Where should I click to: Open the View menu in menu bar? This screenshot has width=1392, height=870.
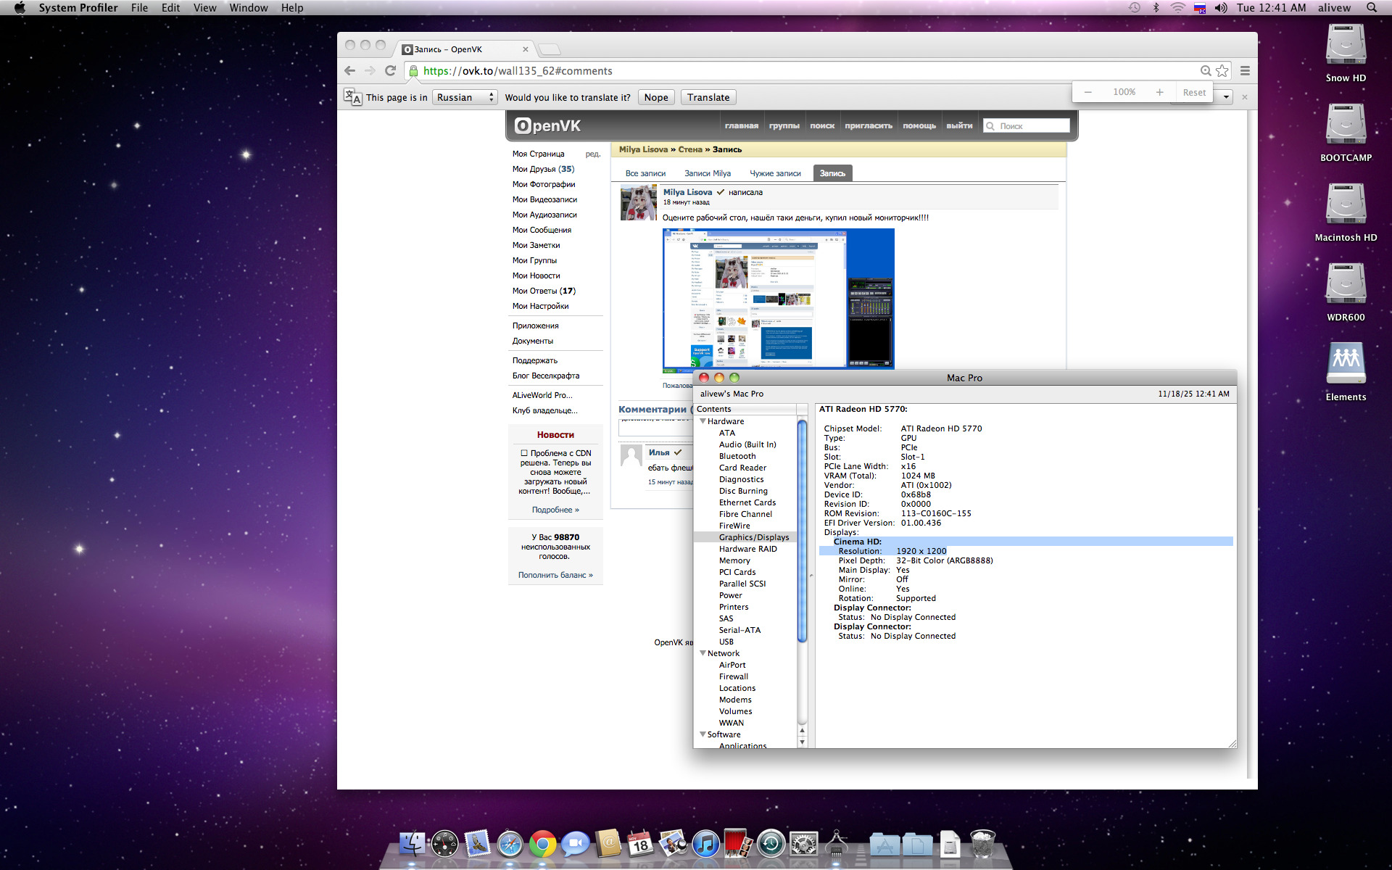[x=204, y=8]
